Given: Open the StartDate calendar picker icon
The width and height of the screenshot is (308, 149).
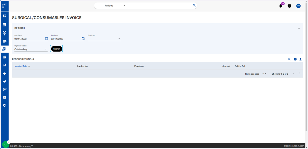Looking at the screenshot, I should (46, 39).
